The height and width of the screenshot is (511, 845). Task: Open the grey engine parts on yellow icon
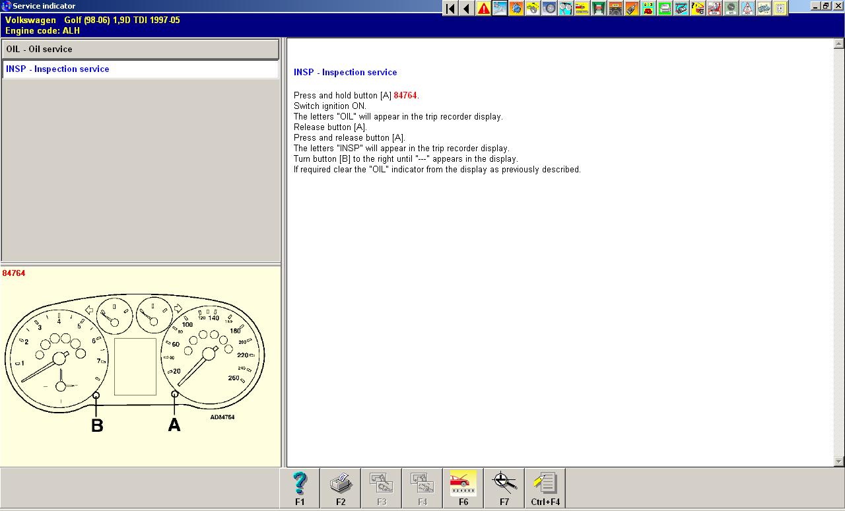(x=764, y=9)
